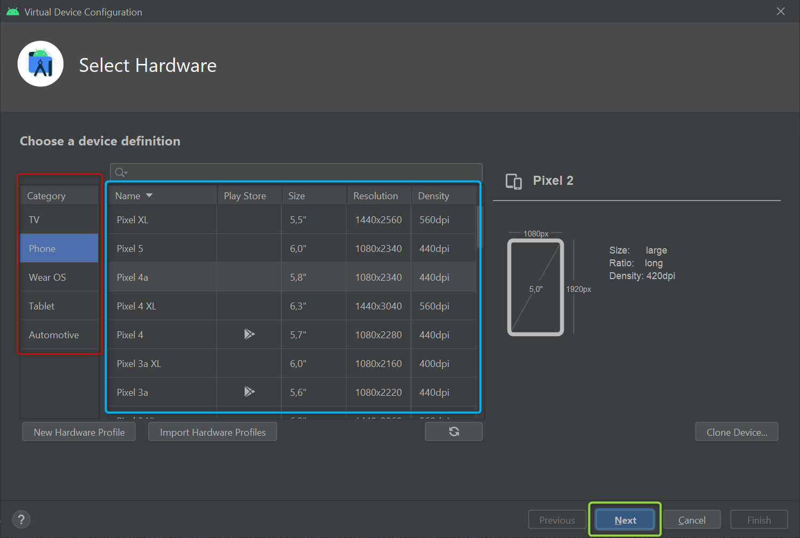Click the 1080x2160 resolution cell
This screenshot has height=538, width=800.
pyautogui.click(x=378, y=363)
